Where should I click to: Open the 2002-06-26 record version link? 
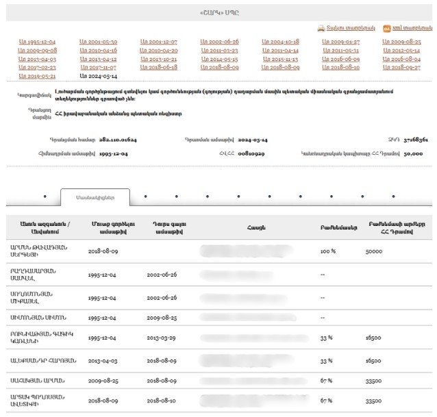tap(219, 42)
